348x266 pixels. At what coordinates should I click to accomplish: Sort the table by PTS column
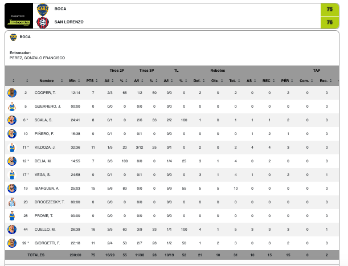point(90,80)
